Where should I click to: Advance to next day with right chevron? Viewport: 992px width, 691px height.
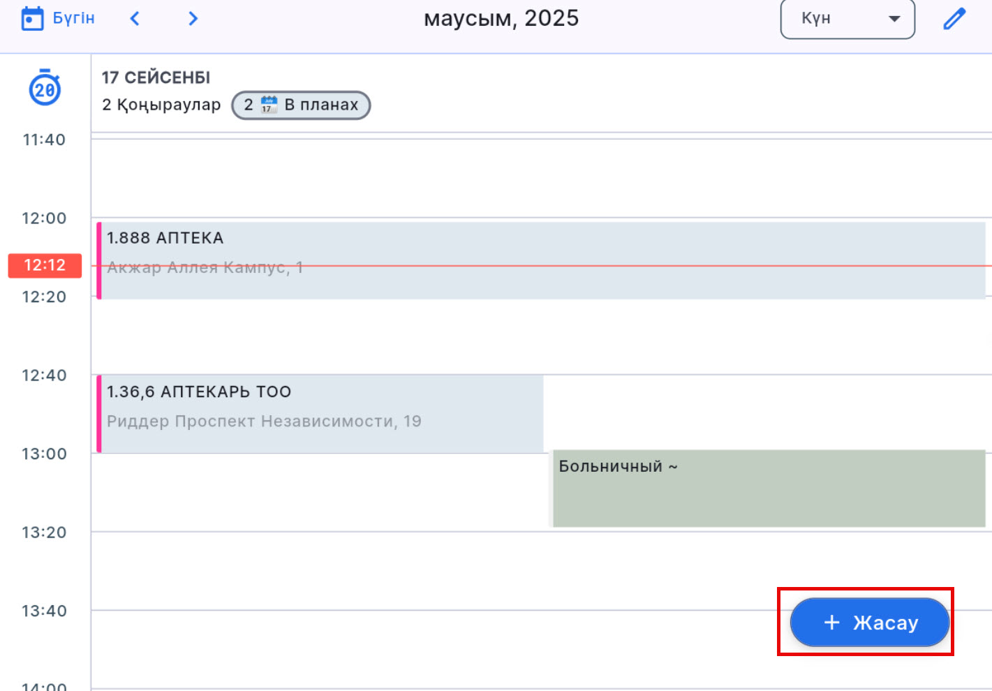[193, 19]
